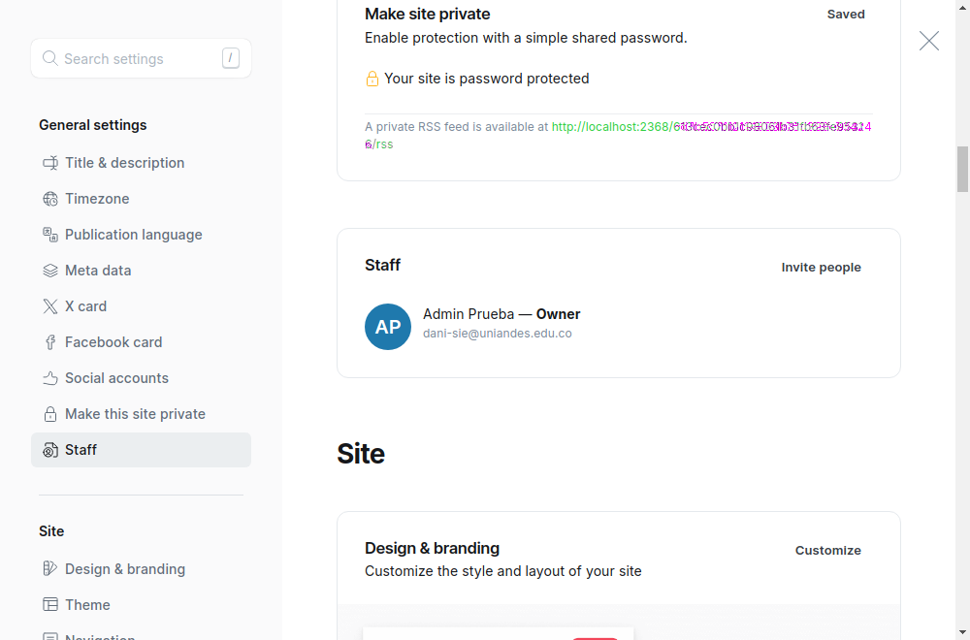The height and width of the screenshot is (640, 970).
Task: Click the Invite people button
Action: pyautogui.click(x=821, y=267)
